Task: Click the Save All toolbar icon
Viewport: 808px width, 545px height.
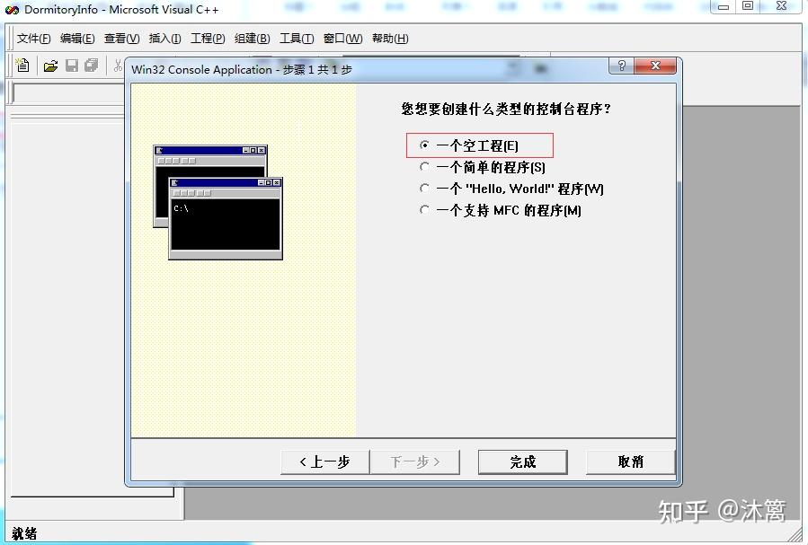Action: (91, 65)
